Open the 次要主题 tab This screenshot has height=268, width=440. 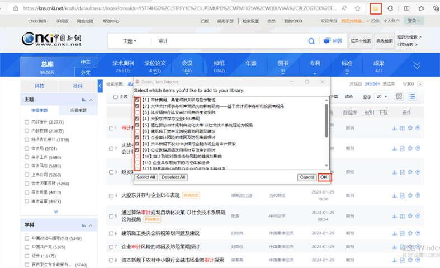point(78,110)
